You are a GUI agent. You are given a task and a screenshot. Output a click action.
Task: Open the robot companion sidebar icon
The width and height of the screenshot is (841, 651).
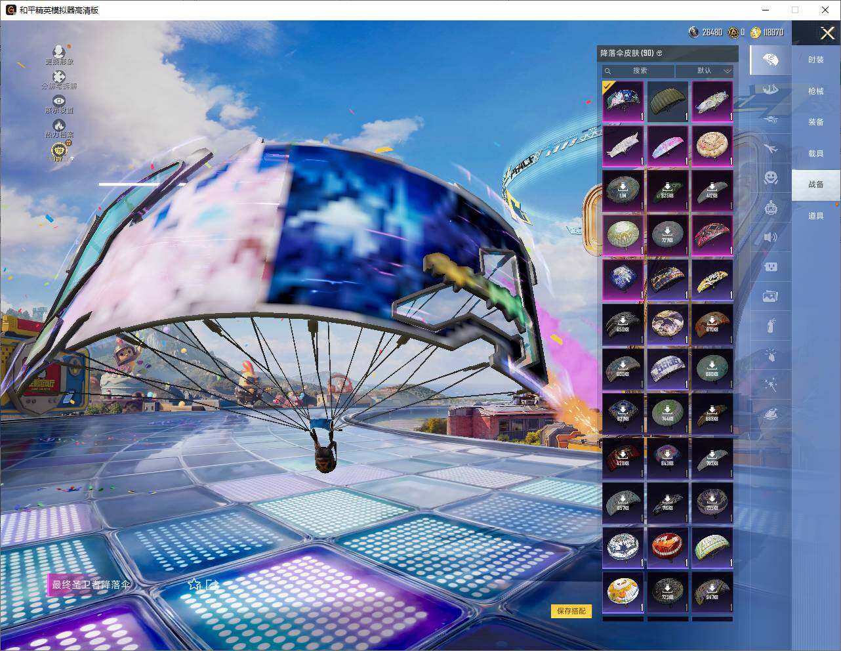click(x=770, y=207)
